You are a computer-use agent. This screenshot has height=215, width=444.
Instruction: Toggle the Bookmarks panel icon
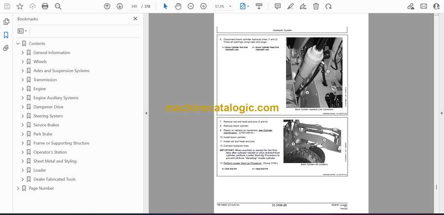[x=6, y=35]
